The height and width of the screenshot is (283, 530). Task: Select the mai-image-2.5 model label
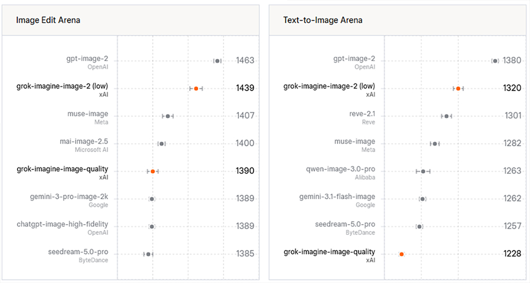(x=84, y=141)
